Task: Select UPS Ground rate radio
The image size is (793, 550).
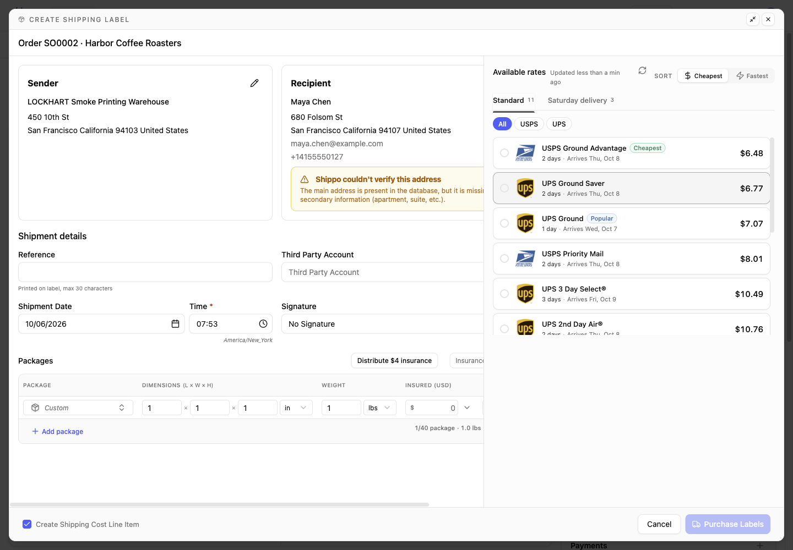Action: tap(504, 223)
